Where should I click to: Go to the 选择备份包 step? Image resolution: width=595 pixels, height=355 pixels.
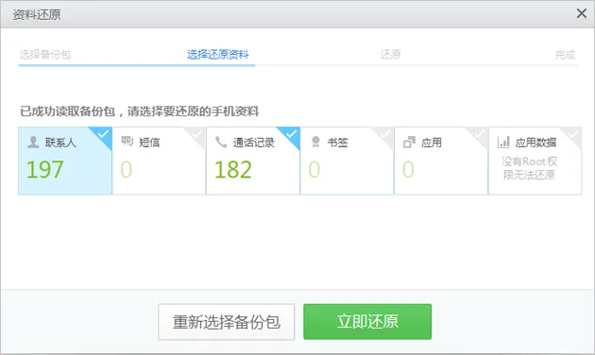(45, 55)
